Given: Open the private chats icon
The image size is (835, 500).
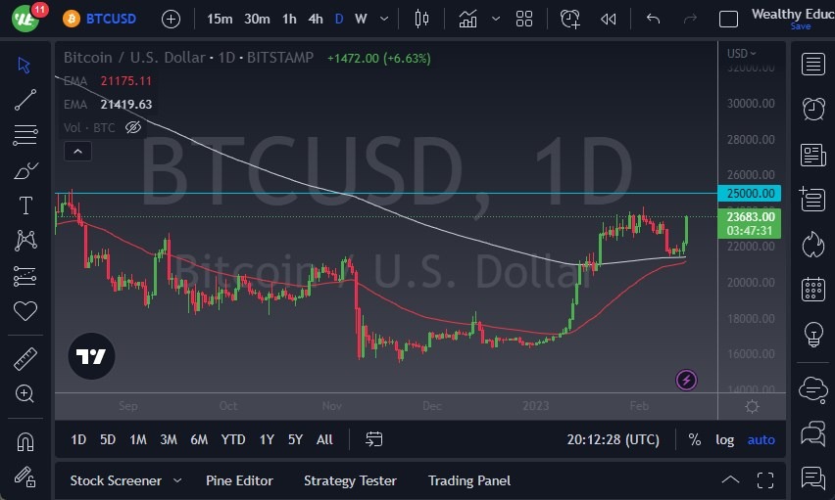Looking at the screenshot, I should [813, 432].
